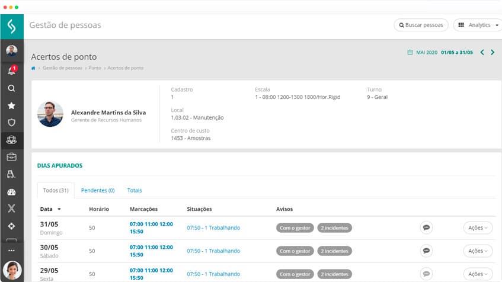This screenshot has height=282, width=502.
Task: Open the Ações dropdown for 30/05
Action: 478,251
